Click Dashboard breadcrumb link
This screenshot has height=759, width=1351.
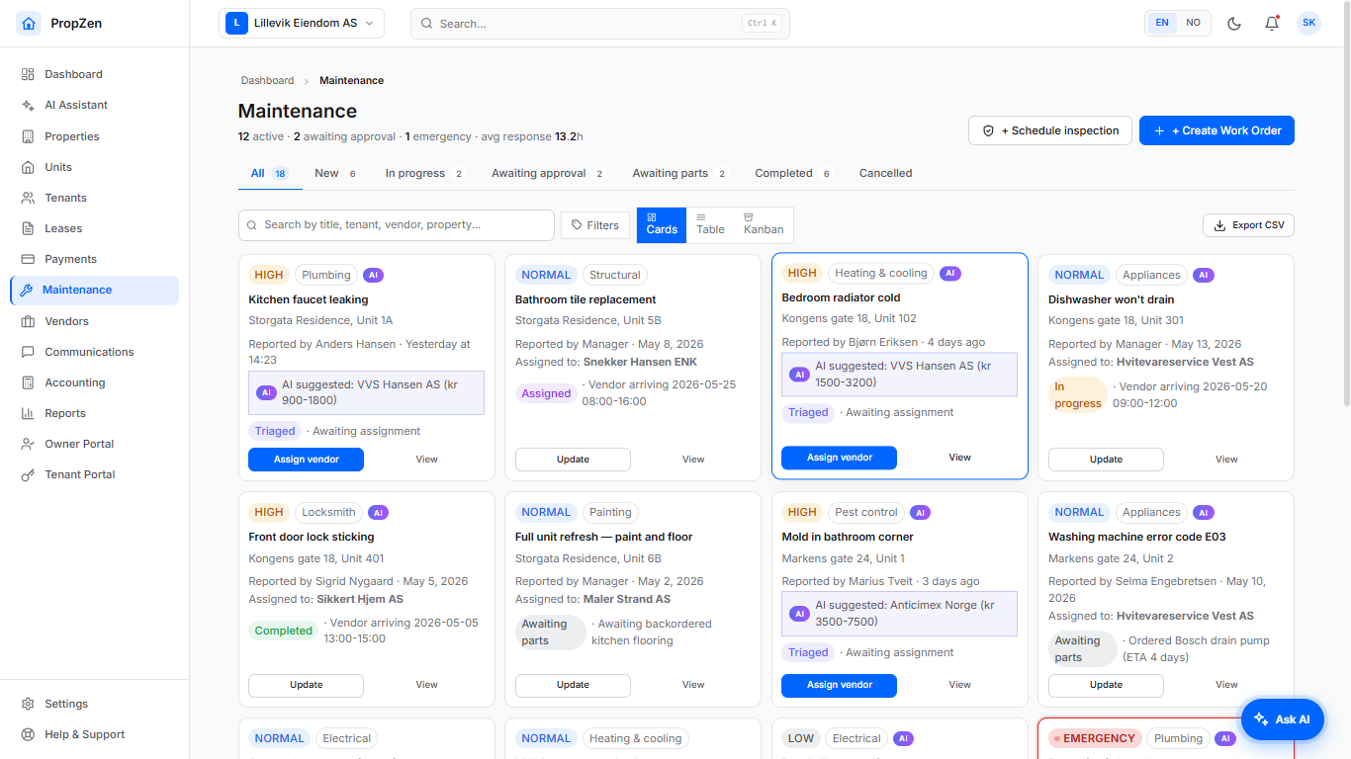(267, 80)
